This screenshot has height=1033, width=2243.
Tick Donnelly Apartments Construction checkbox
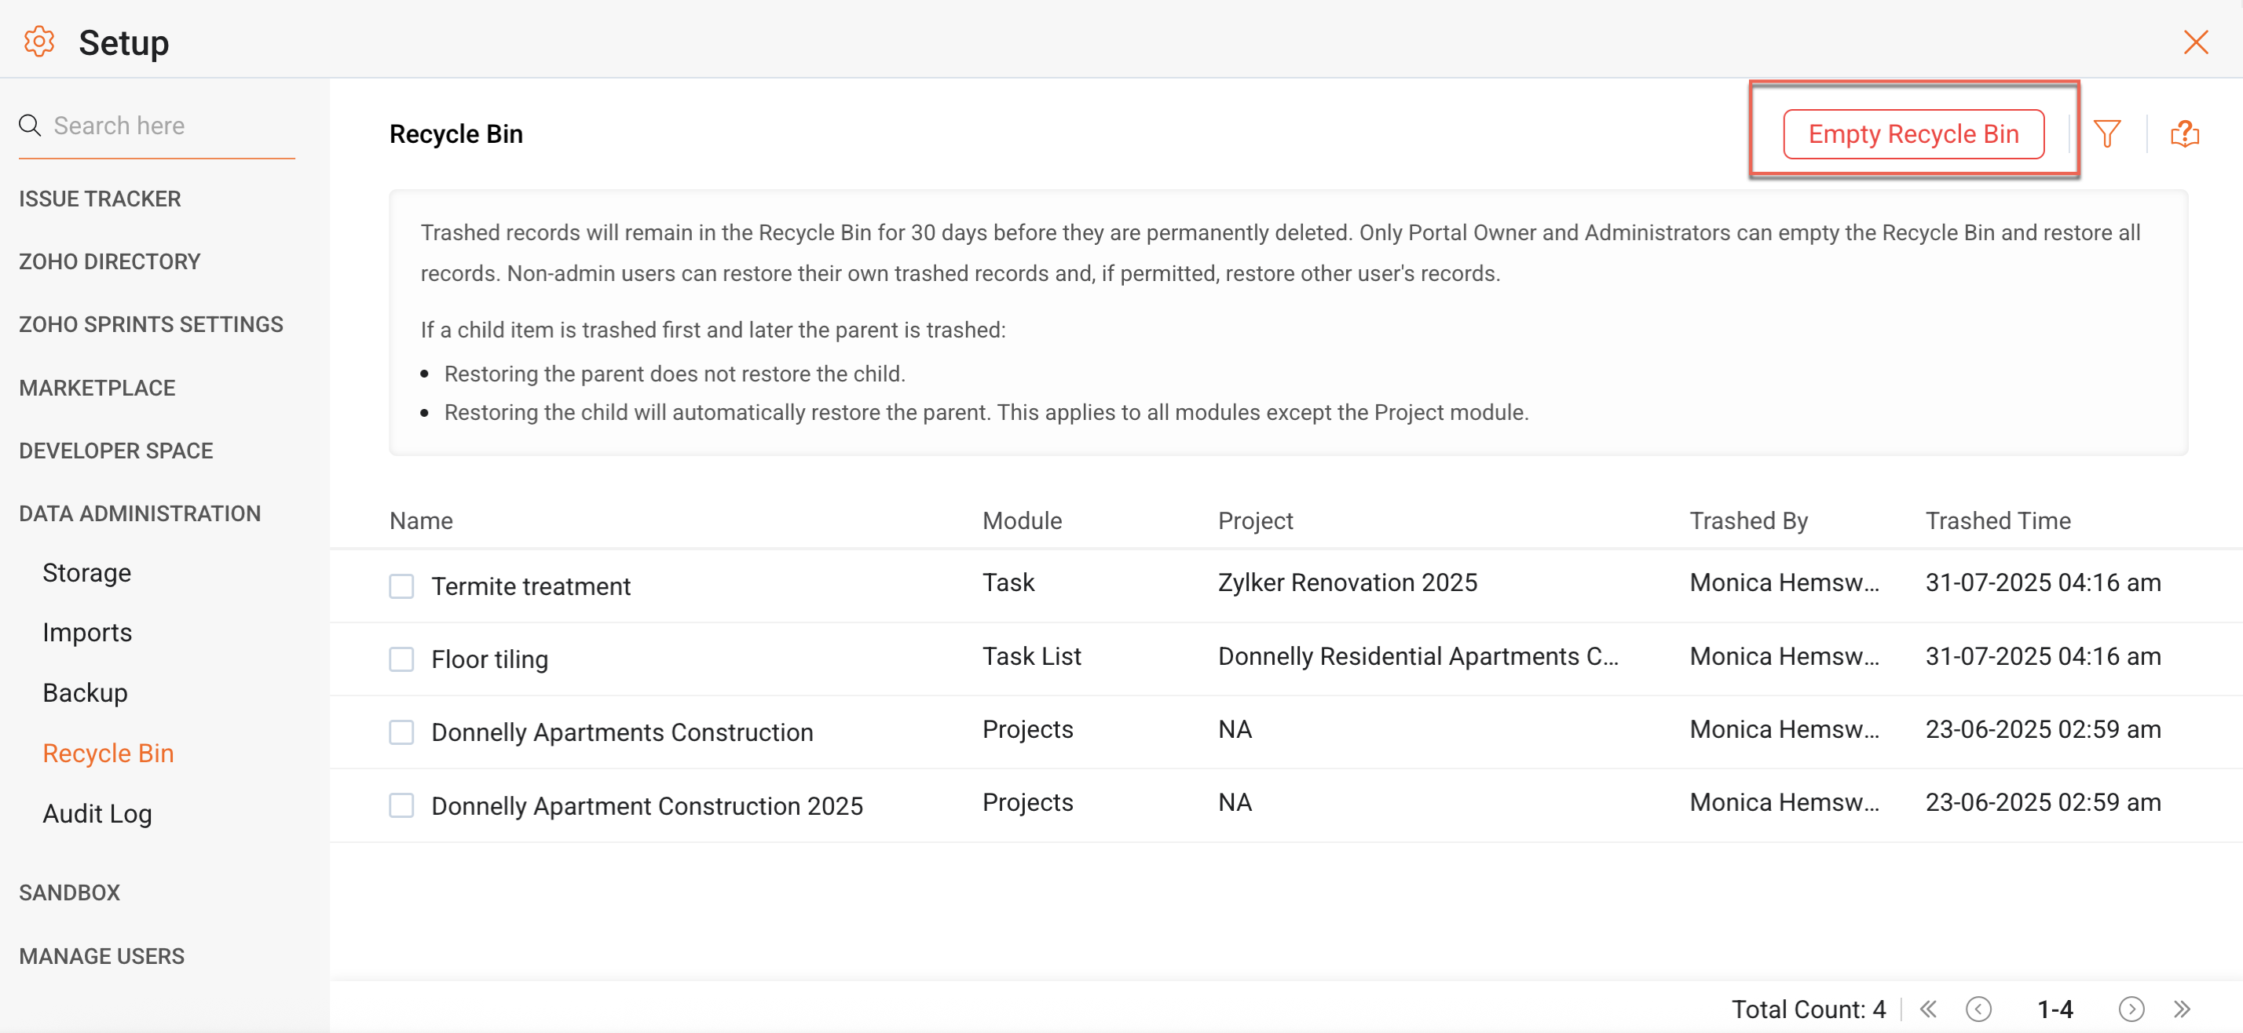tap(401, 732)
